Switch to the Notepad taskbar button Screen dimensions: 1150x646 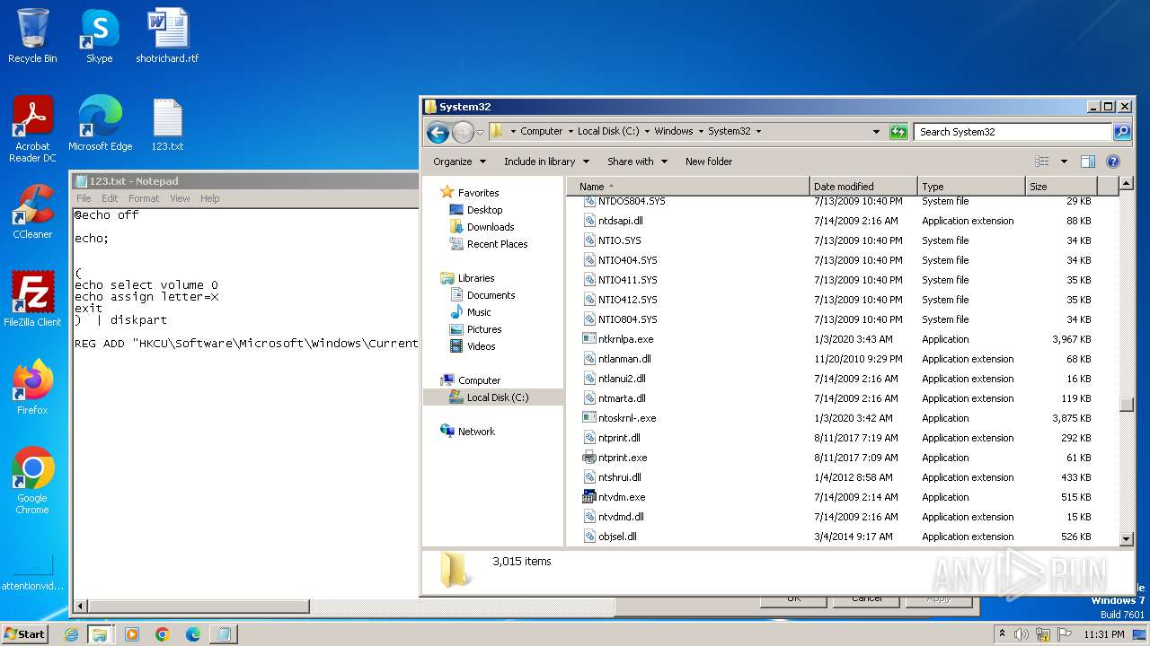(x=223, y=634)
